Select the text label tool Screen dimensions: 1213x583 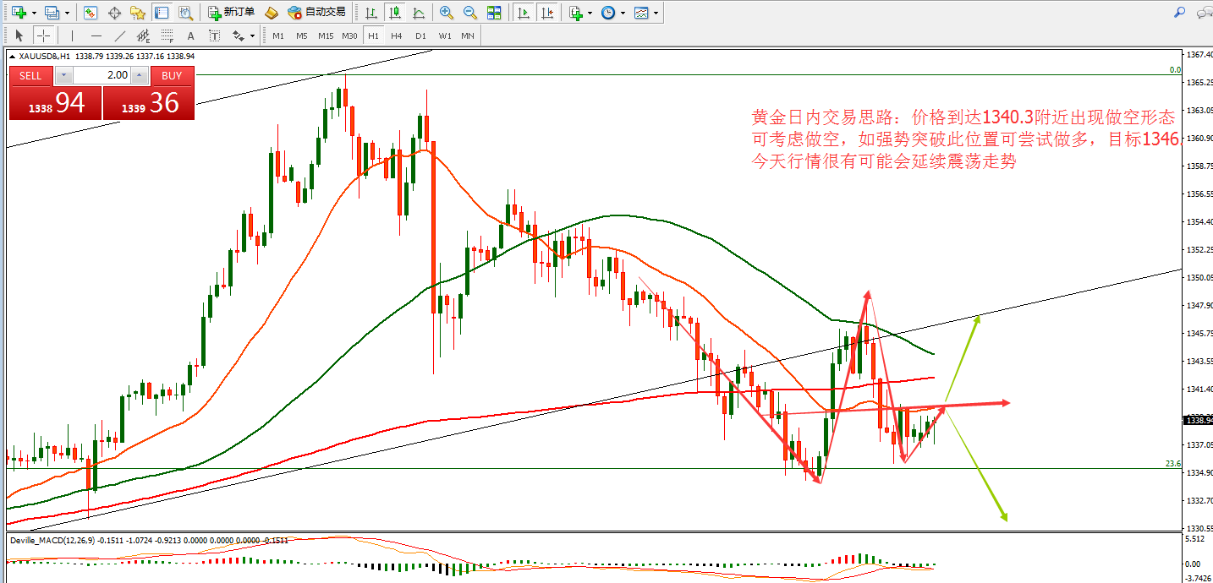214,35
